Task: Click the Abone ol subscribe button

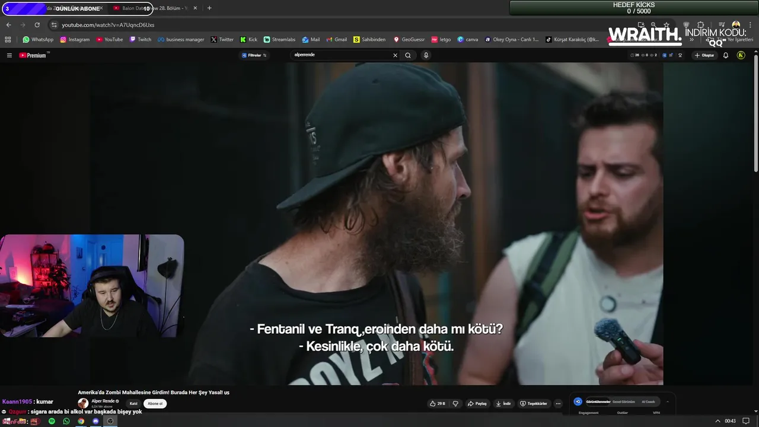Action: pos(155,403)
